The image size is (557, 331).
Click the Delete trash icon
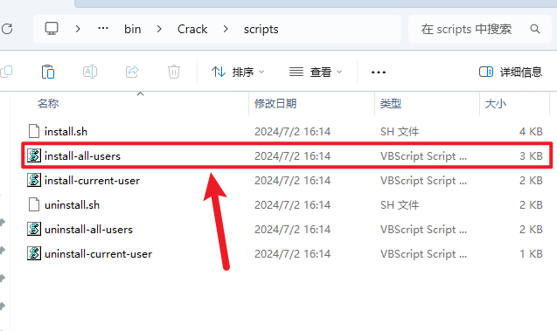[x=174, y=72]
